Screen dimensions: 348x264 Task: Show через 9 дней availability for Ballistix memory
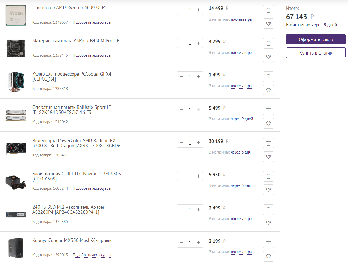242,119
